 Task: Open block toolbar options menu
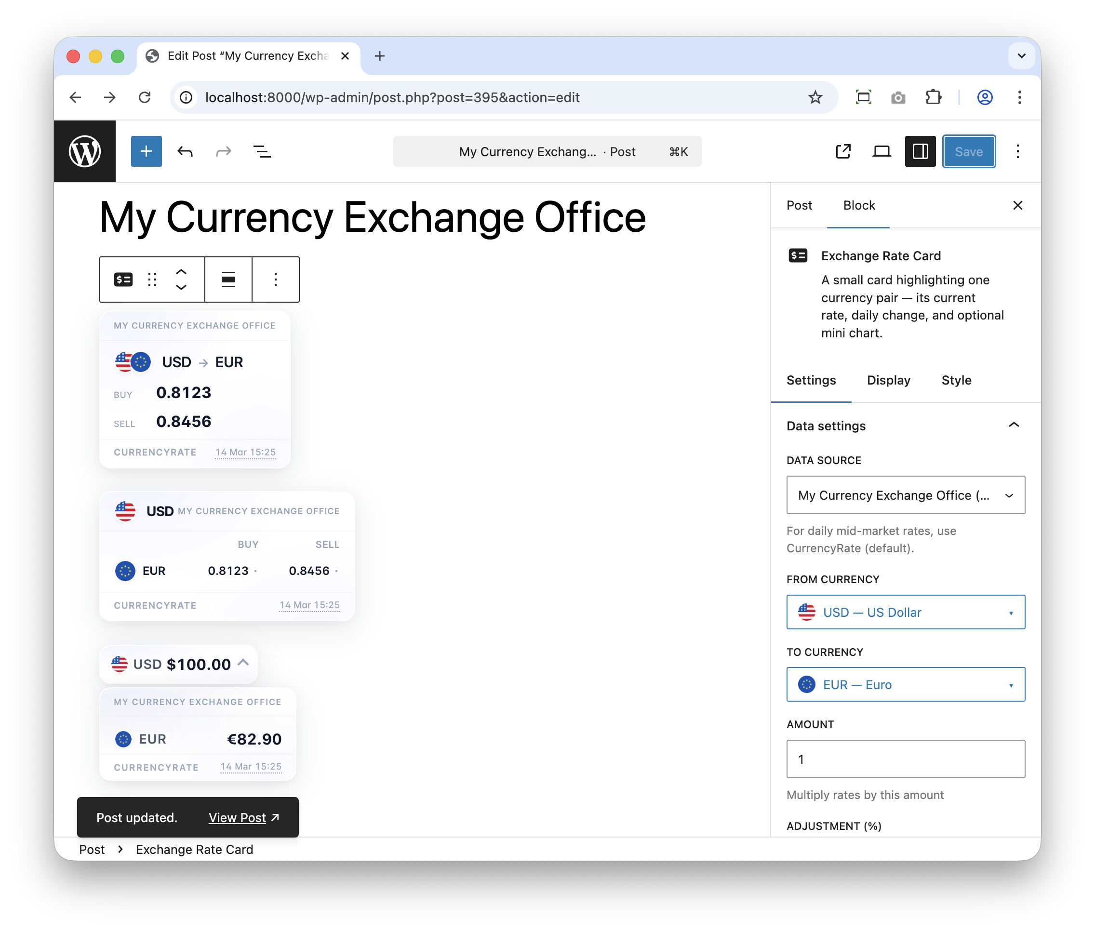click(275, 280)
